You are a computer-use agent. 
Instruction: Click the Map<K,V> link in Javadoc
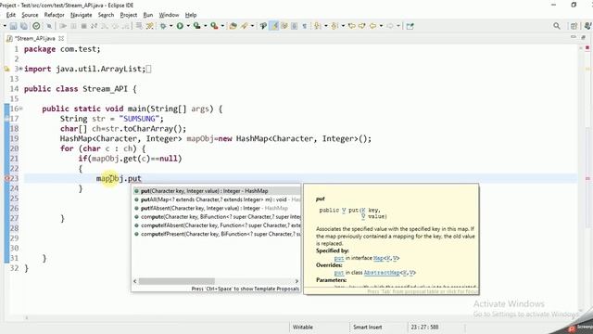(x=386, y=258)
